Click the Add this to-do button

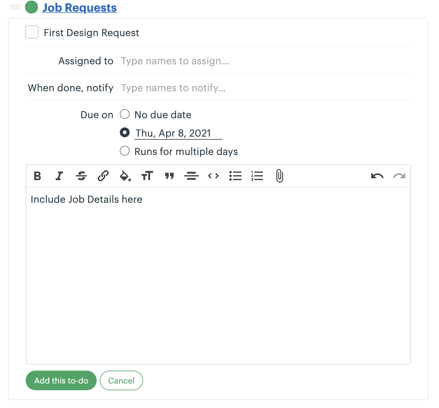click(61, 380)
